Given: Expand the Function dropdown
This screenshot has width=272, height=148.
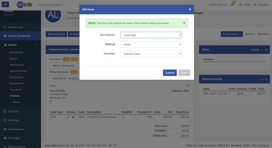Looking at the screenshot, I should 151,54.
